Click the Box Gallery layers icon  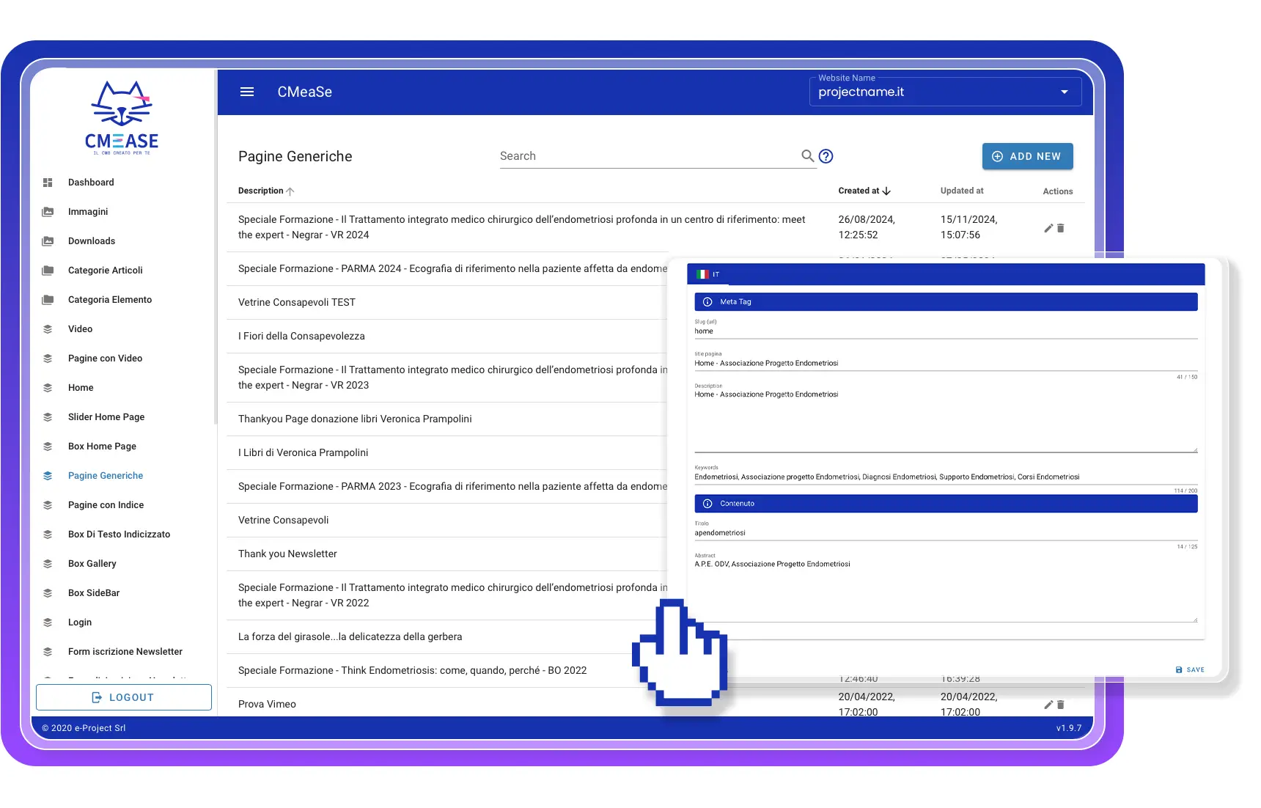(48, 564)
